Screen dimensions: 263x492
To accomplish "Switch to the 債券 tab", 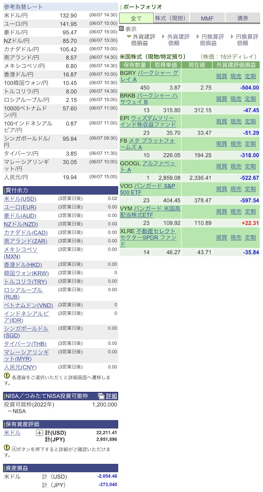I will [x=243, y=18].
